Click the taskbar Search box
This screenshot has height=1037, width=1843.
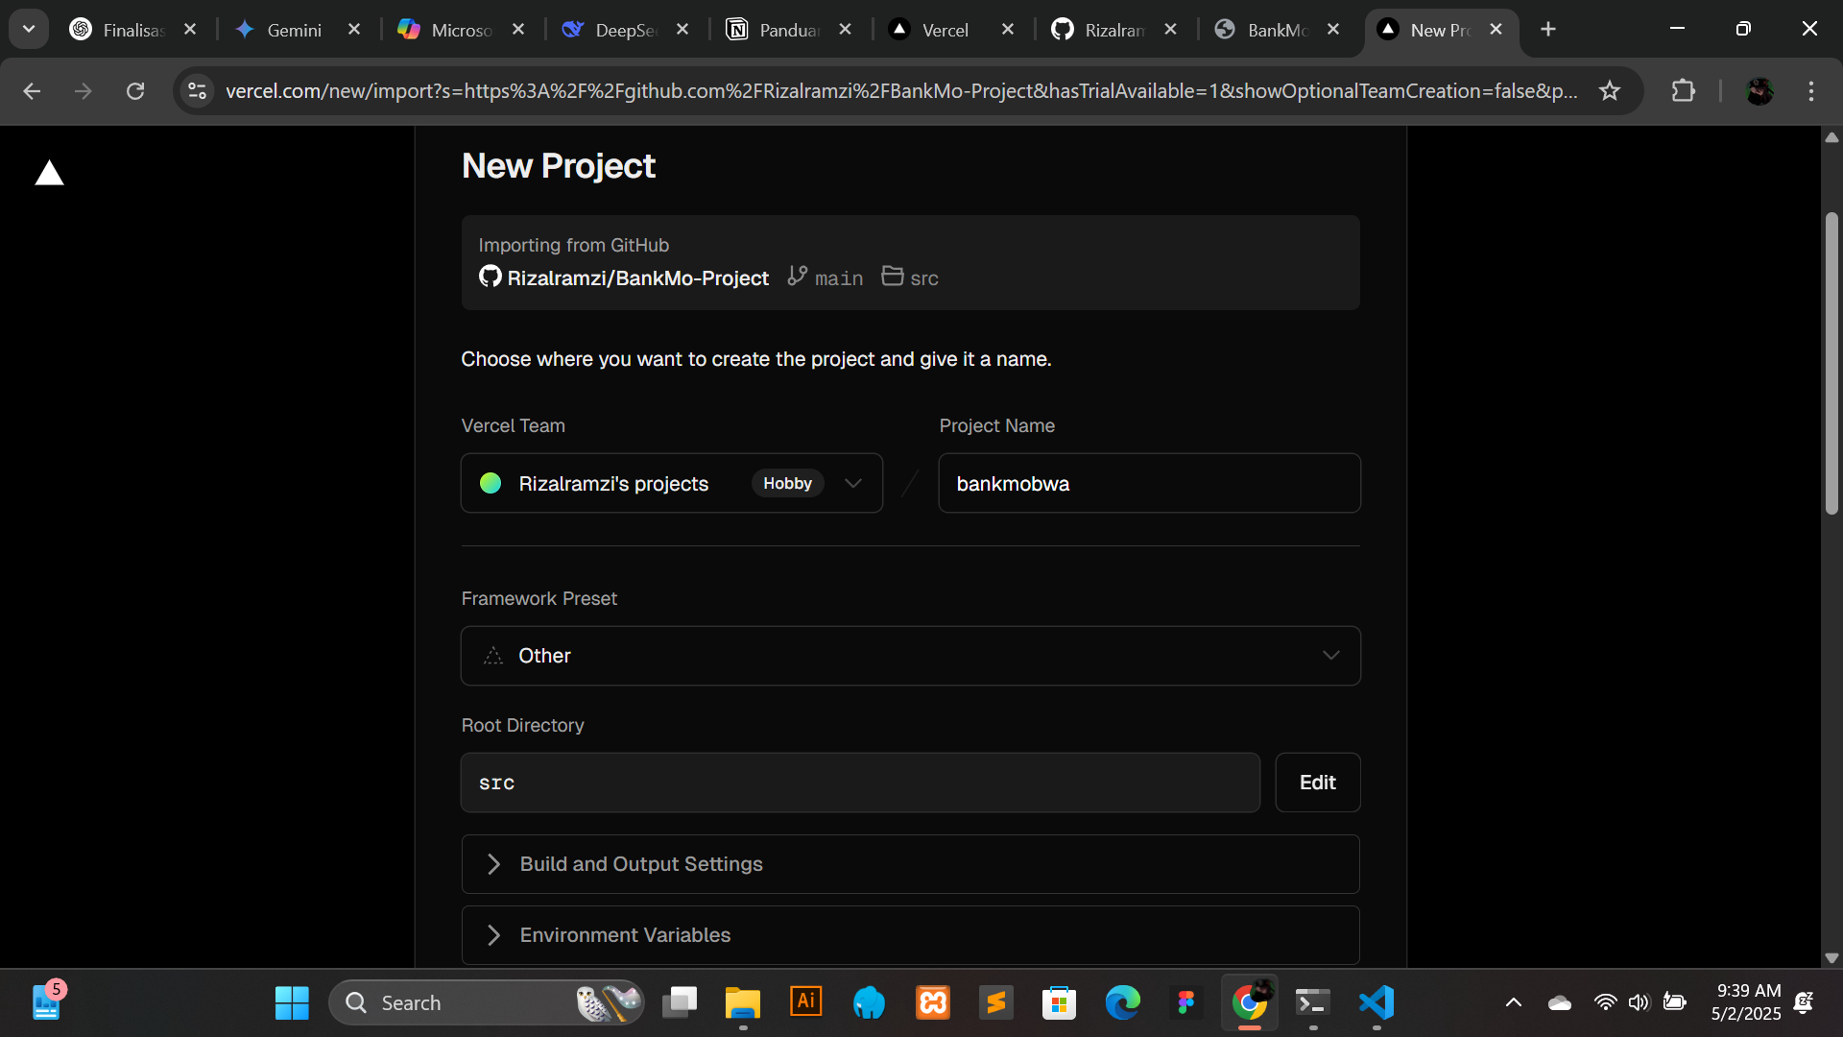click(x=487, y=1003)
